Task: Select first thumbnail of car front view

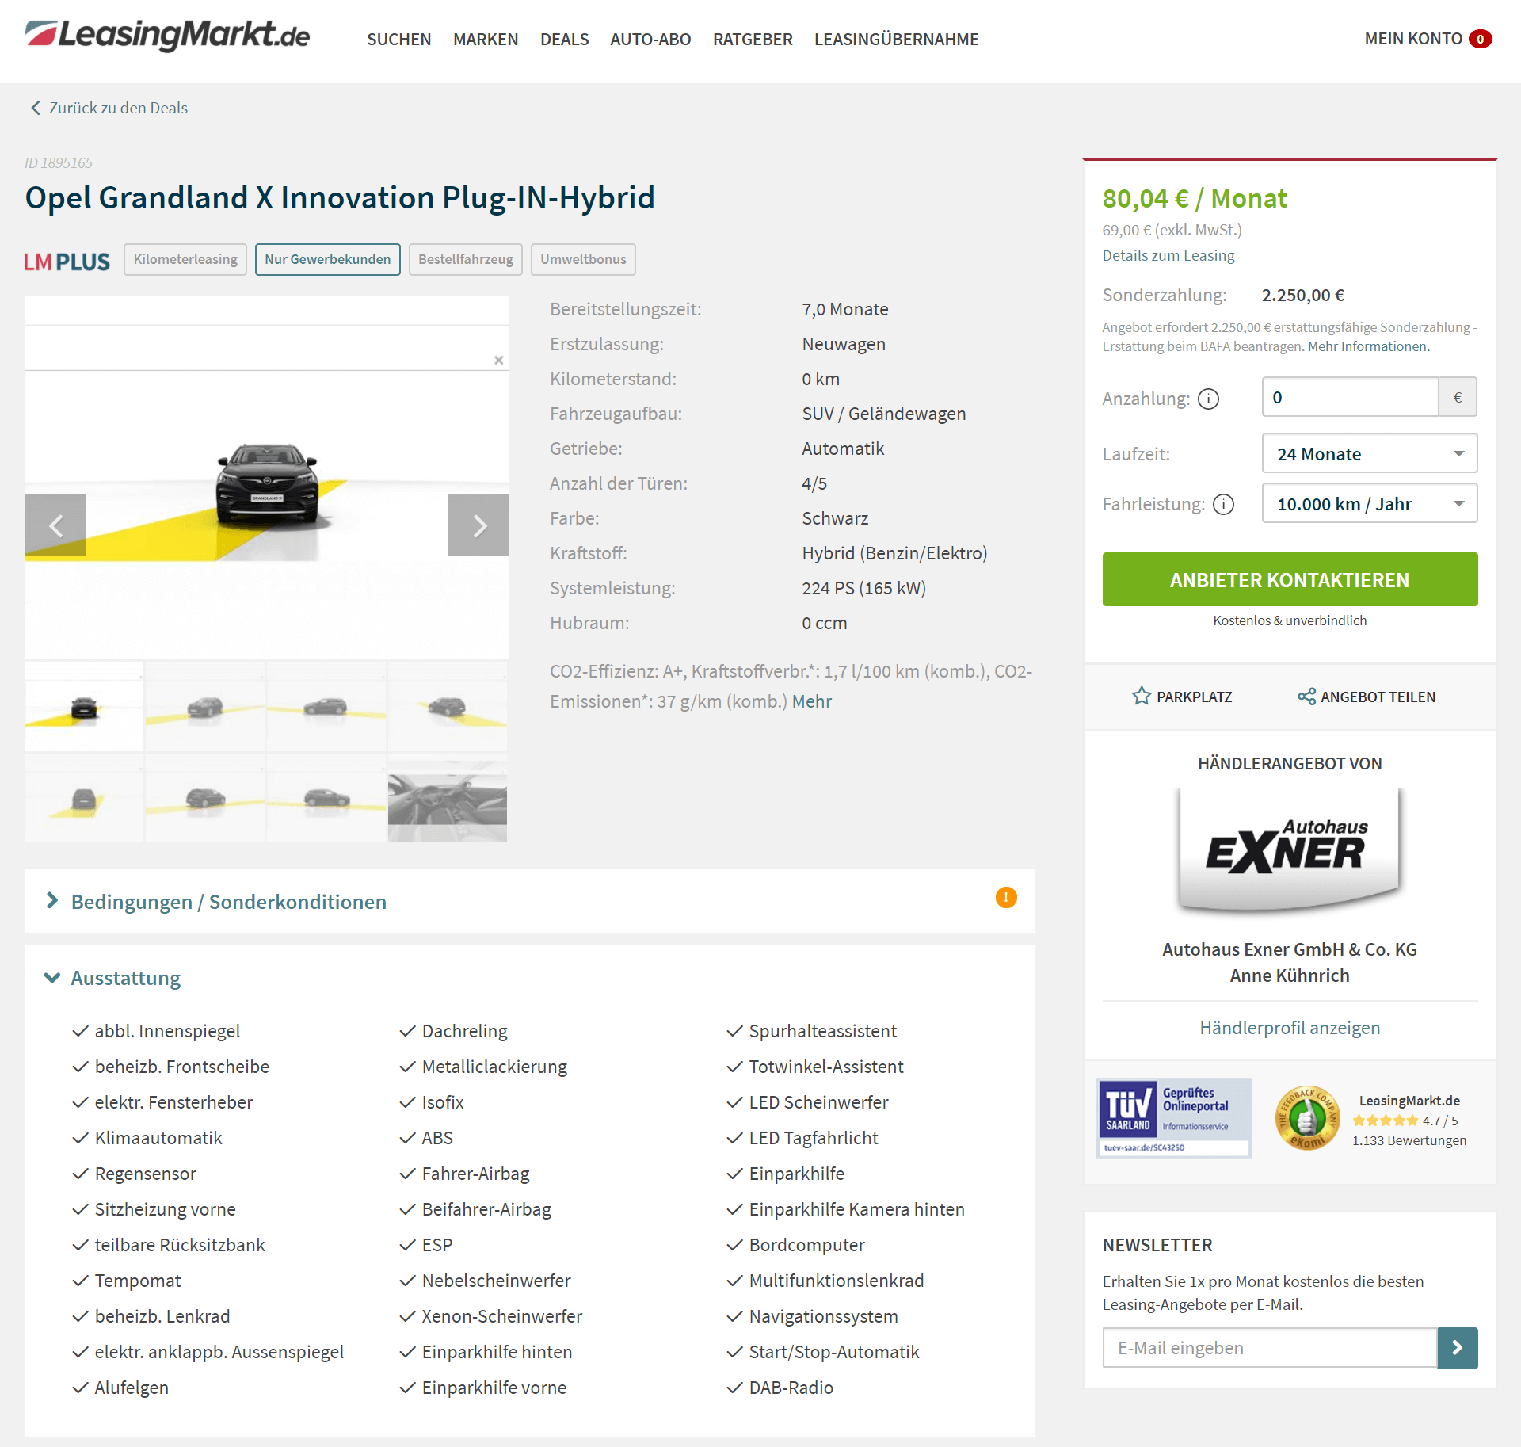Action: coord(84,707)
